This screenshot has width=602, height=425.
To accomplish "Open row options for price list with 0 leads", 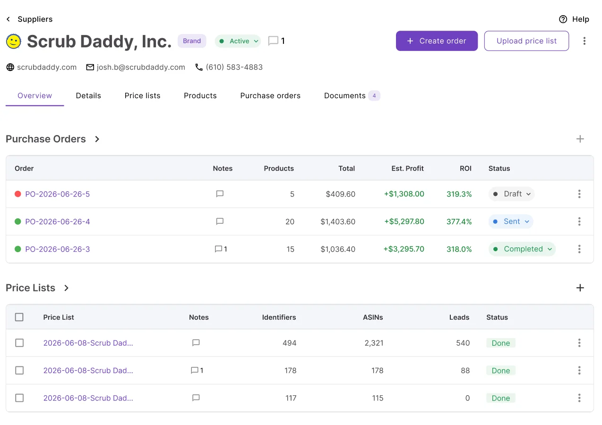I will 579,398.
